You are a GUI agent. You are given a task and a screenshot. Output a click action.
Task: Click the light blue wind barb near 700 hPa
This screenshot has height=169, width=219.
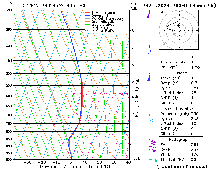(x=151, y=119)
